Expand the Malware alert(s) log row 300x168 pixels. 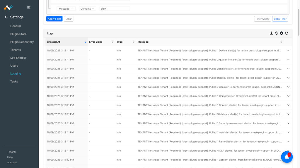pyautogui.click(x=288, y=114)
